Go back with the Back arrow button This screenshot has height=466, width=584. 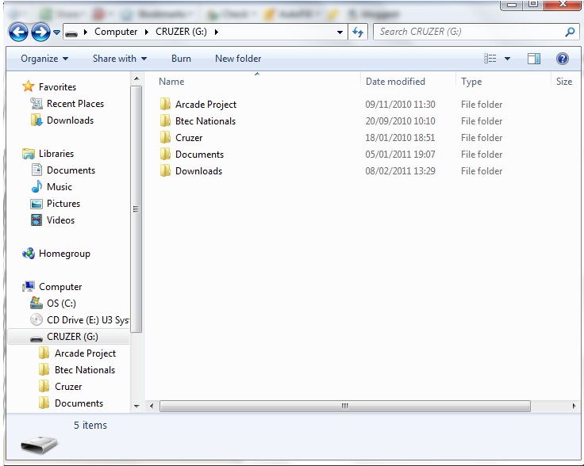[18, 32]
